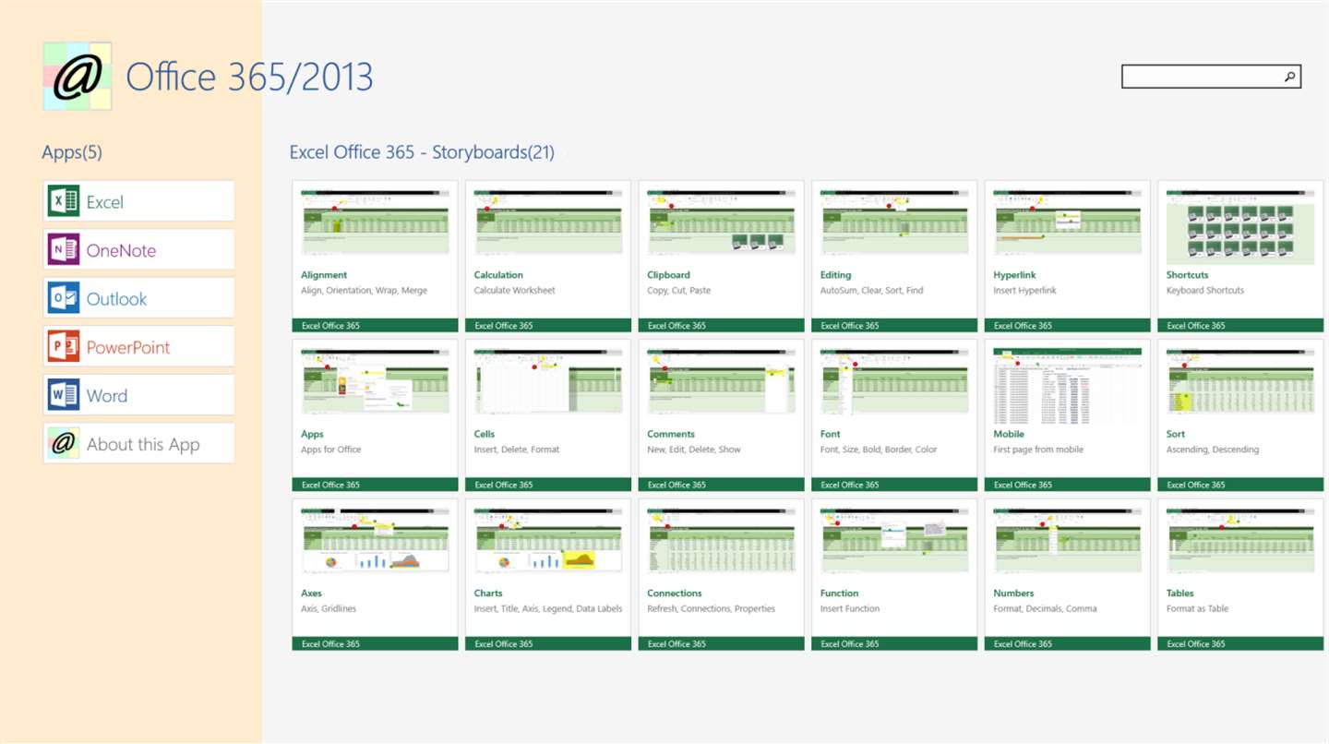The height and width of the screenshot is (744, 1329).
Task: Click 'Insert, Delete, Format' description
Action: tap(517, 450)
